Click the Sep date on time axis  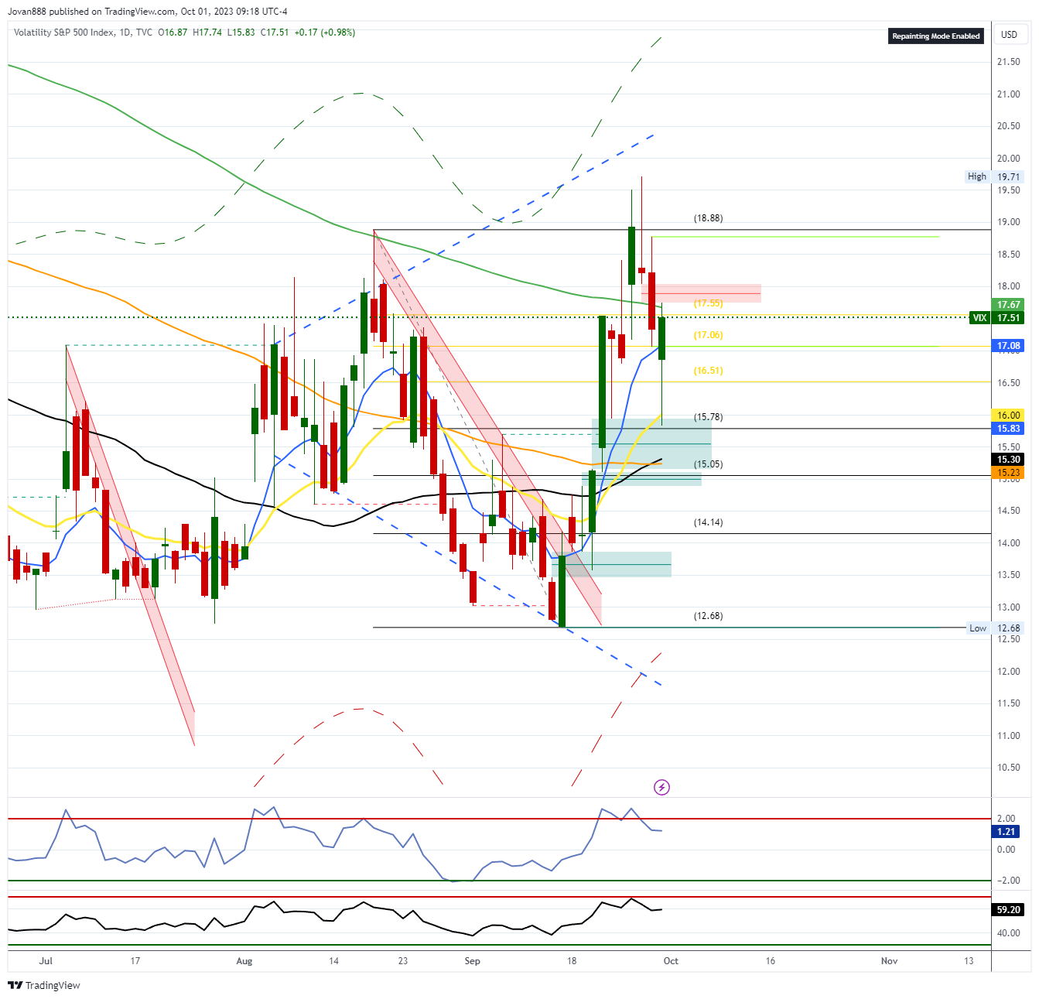[472, 961]
